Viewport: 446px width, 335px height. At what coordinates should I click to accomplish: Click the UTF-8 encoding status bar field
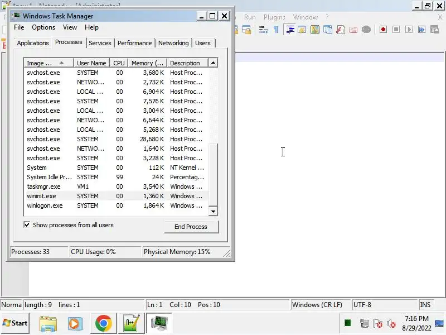pos(385,304)
